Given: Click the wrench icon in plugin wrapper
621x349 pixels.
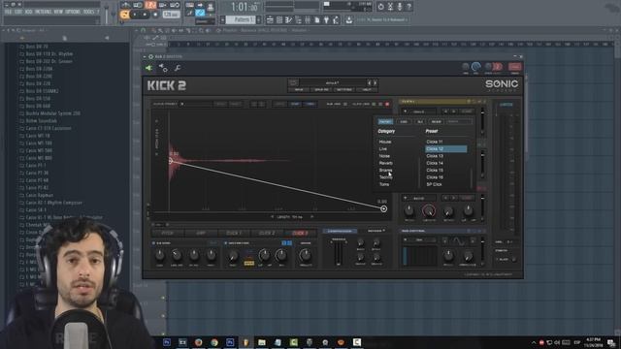Looking at the screenshot, I should point(178,68).
